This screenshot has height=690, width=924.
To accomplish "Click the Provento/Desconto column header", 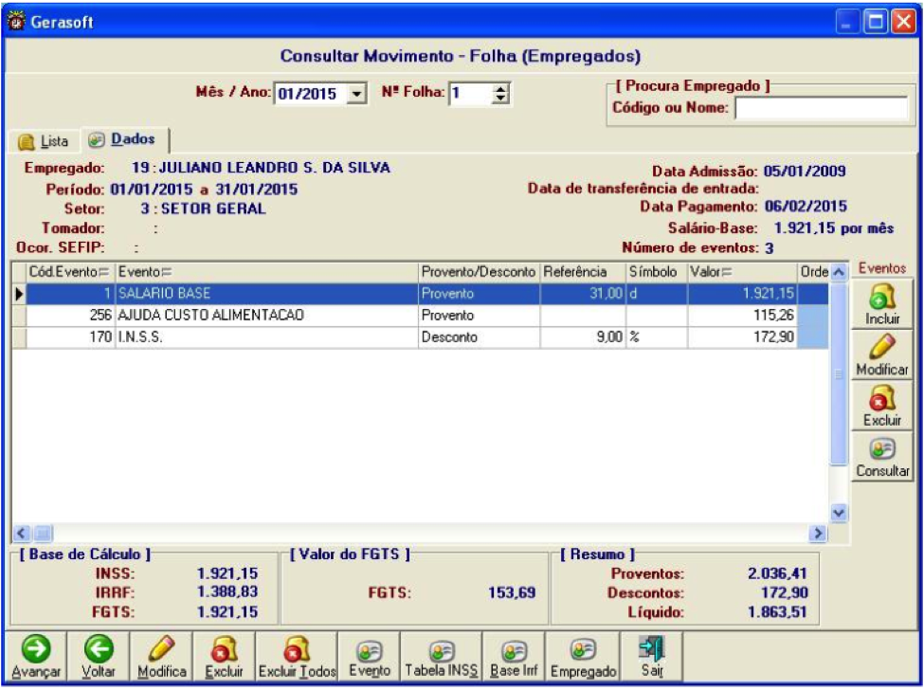I will click(x=479, y=272).
